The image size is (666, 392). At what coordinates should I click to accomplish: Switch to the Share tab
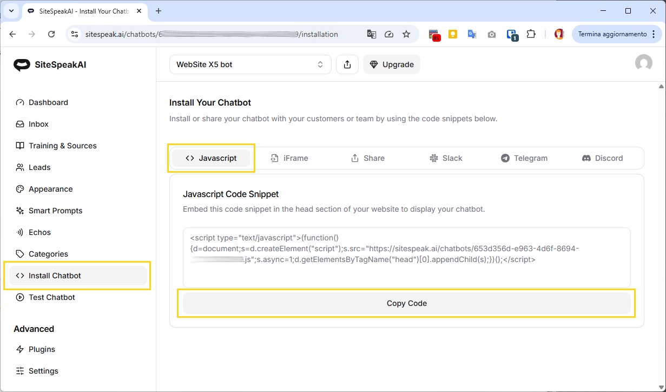tap(368, 158)
